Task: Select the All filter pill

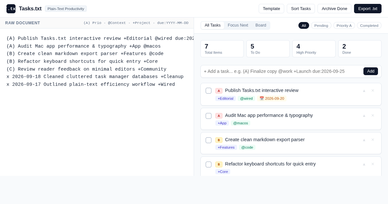Action: 304,26
